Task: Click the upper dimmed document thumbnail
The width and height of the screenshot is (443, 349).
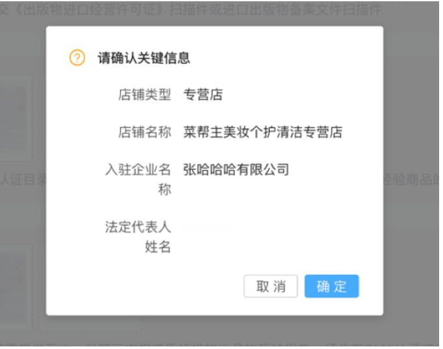Action: (x=15, y=118)
